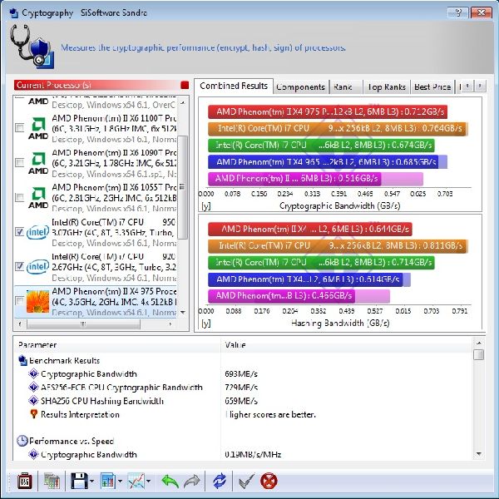Switch to the Components tab
The width and height of the screenshot is (499, 499).
click(x=300, y=86)
